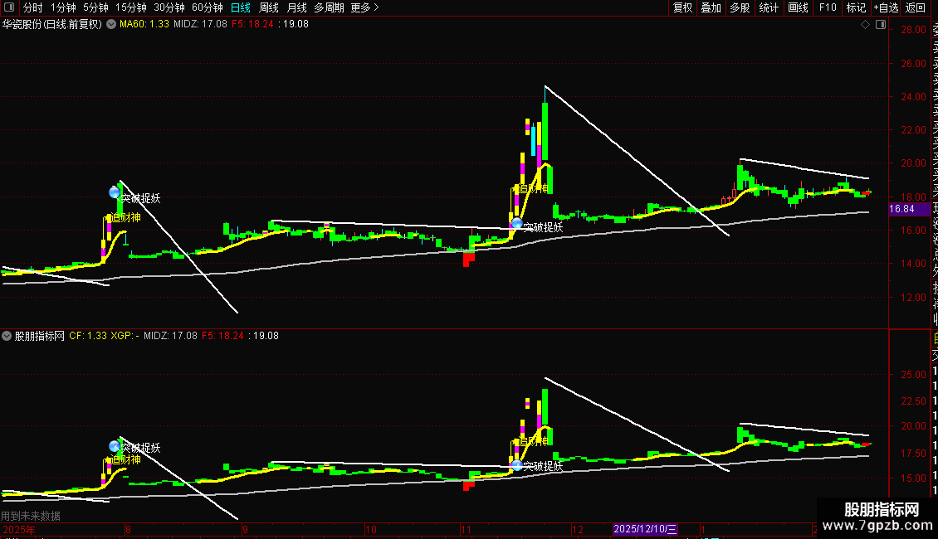This screenshot has width=938, height=539.
Task: Open the 画线 drawing tools
Action: coord(798,7)
